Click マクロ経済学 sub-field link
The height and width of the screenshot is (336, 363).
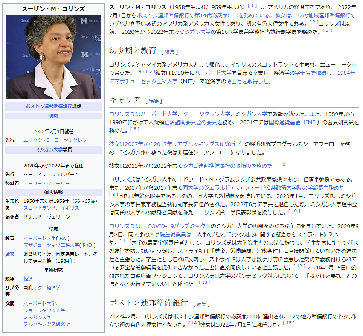[x=47, y=287]
